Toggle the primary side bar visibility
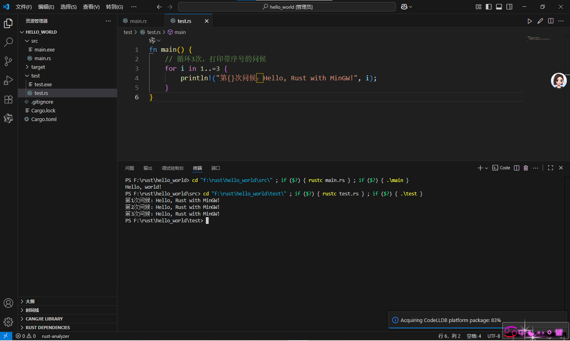The width and height of the screenshot is (570, 341). point(489,7)
